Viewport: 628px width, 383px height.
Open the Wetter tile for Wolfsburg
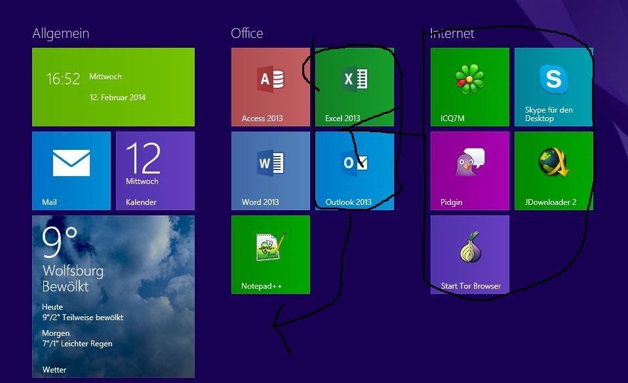pos(113,297)
